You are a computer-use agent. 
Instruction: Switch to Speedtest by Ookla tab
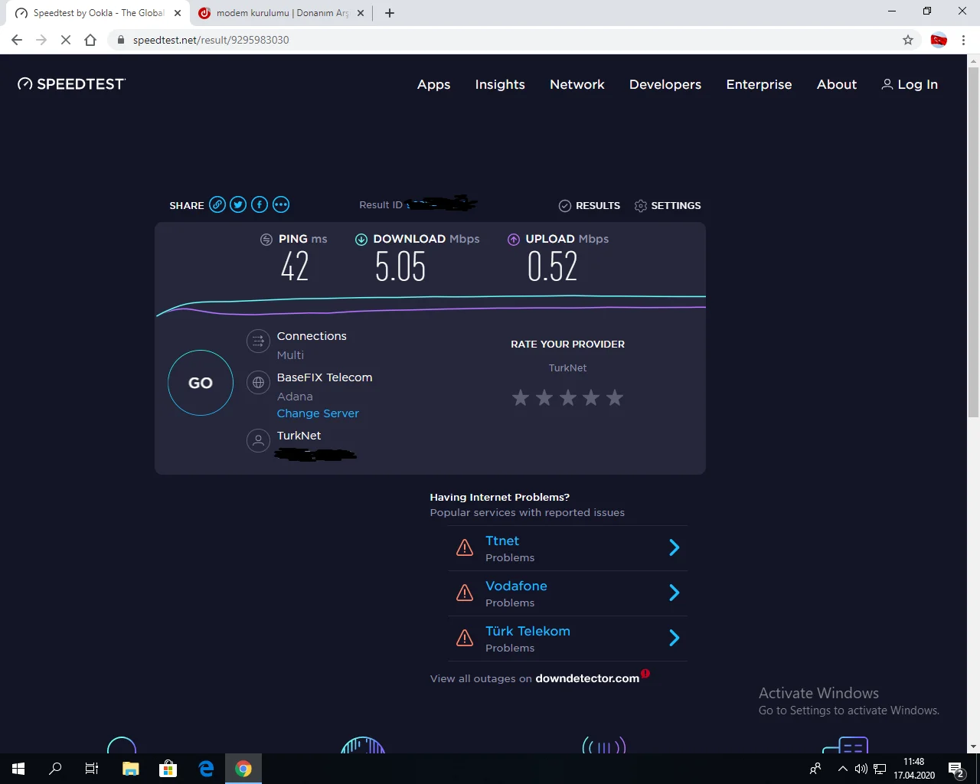[100, 13]
